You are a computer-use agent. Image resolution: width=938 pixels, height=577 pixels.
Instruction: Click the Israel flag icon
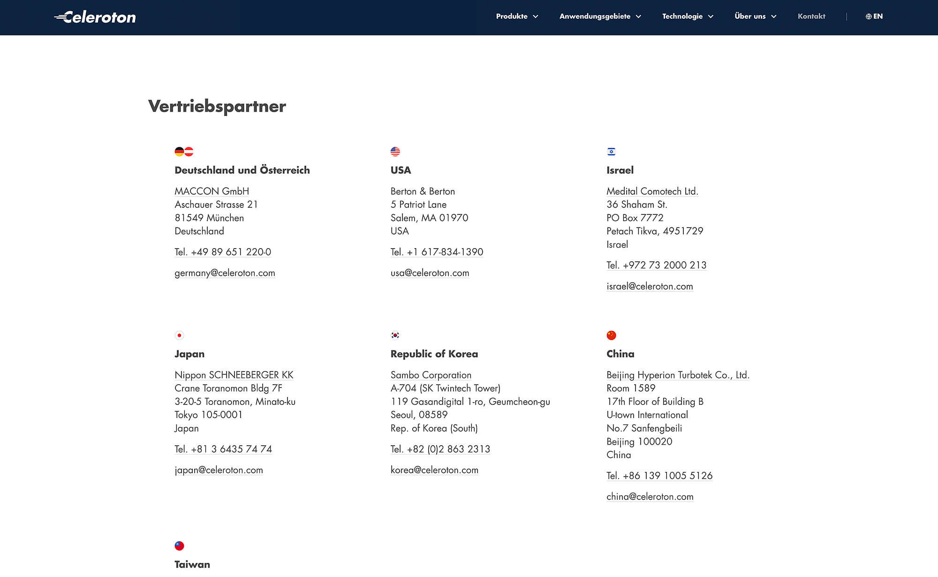611,152
